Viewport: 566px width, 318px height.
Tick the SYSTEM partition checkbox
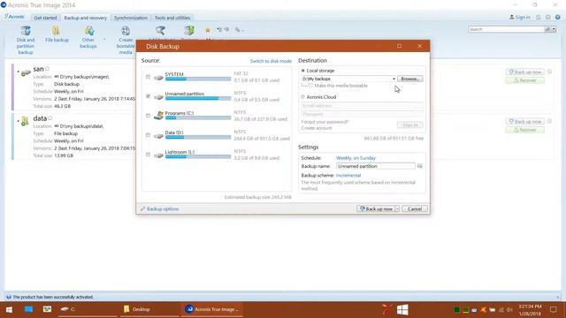tap(148, 77)
